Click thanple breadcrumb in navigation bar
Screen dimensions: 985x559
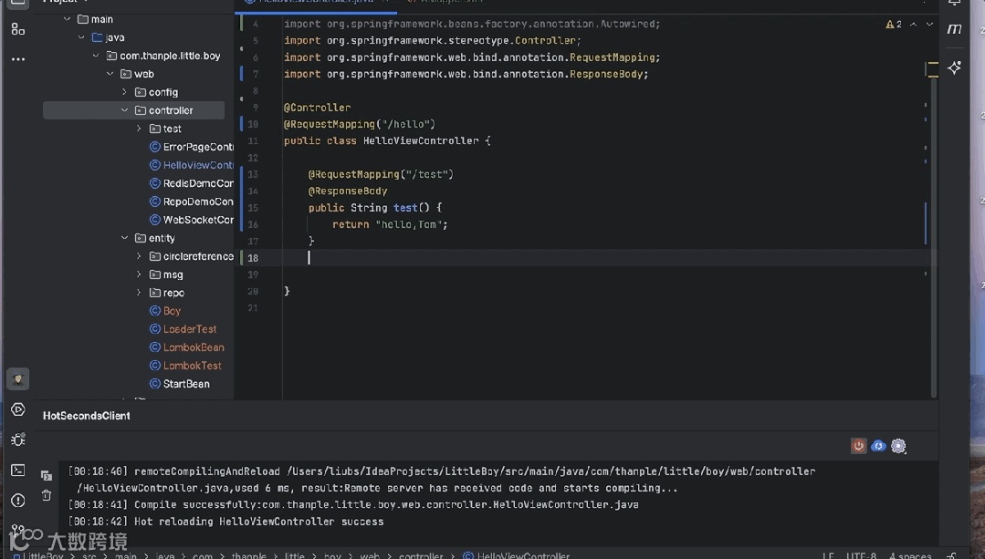248,555
